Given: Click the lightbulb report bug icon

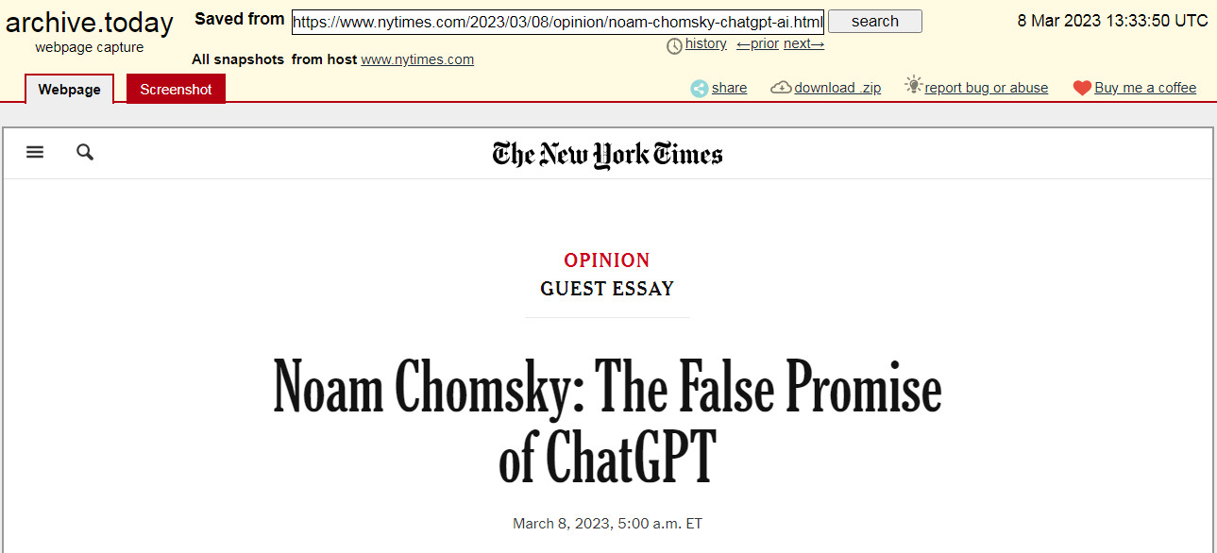Looking at the screenshot, I should pyautogui.click(x=913, y=85).
